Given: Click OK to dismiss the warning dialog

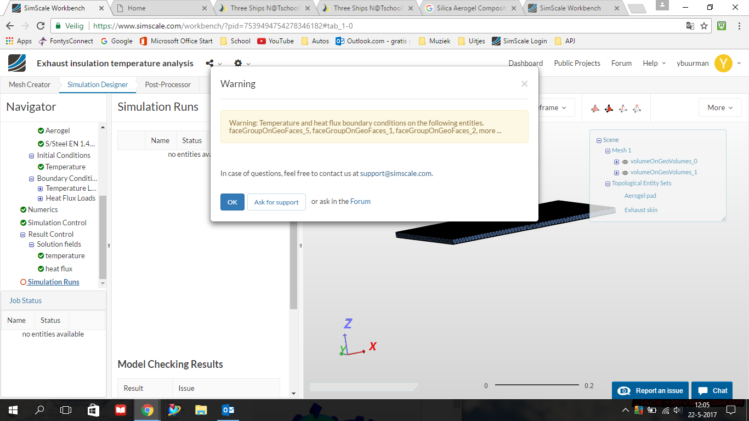Looking at the screenshot, I should pos(232,202).
